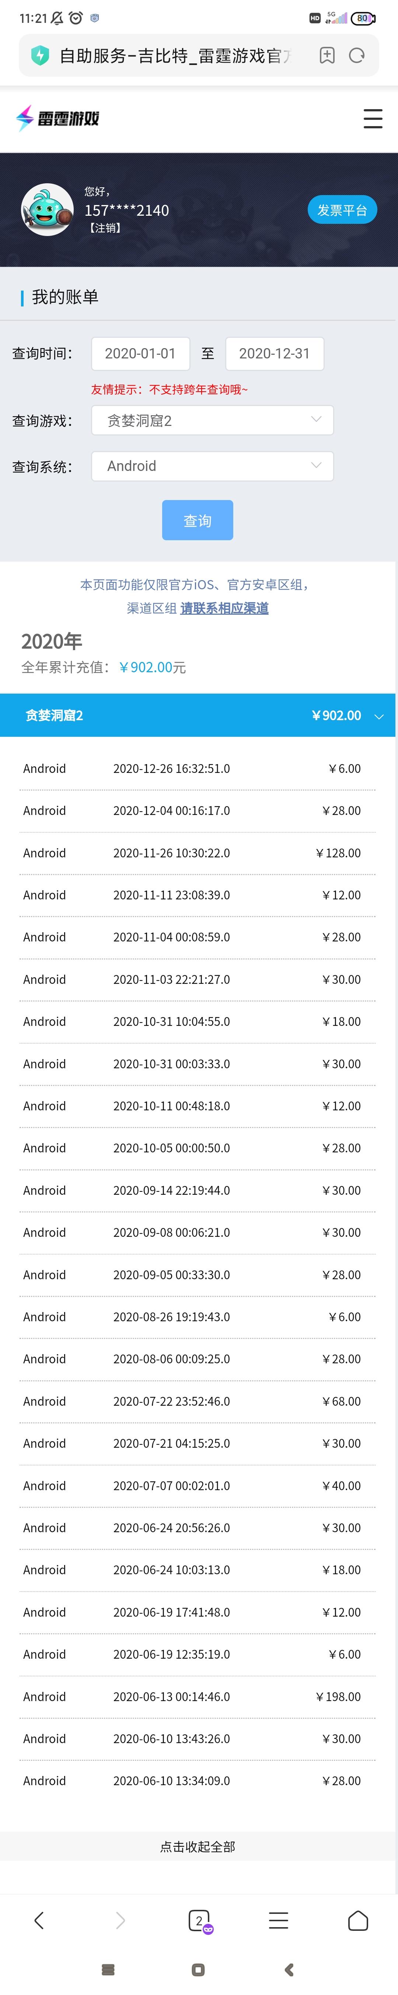
Task: Open the browser bottom menu icon
Action: pyautogui.click(x=279, y=1920)
